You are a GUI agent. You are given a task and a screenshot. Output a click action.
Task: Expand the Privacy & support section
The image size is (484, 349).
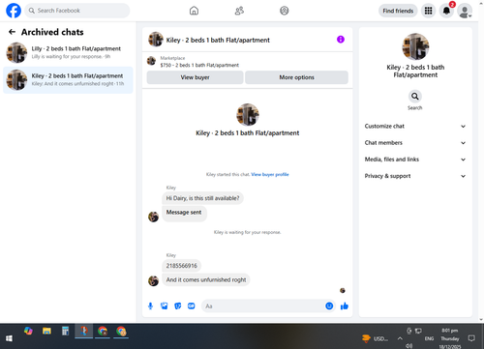pyautogui.click(x=415, y=176)
